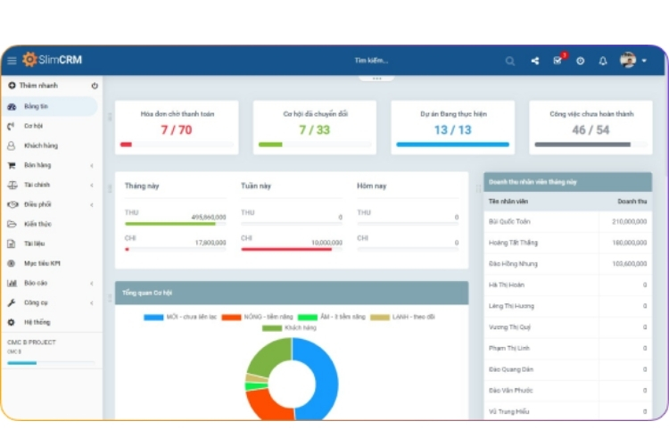Click the Thêm nhanh quick-add button
This screenshot has width=669, height=446.
pos(37,86)
